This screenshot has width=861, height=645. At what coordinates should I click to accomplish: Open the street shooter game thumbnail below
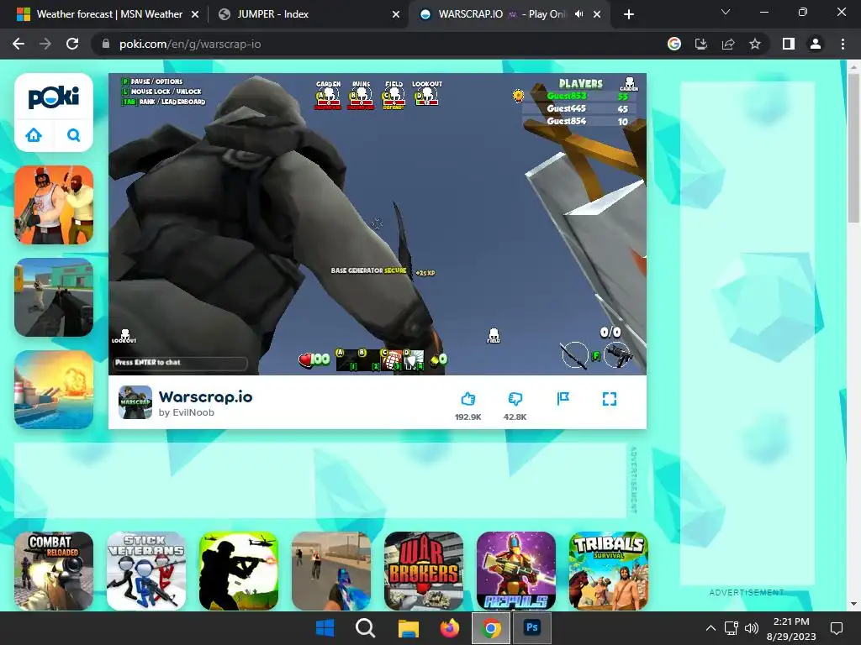click(331, 570)
